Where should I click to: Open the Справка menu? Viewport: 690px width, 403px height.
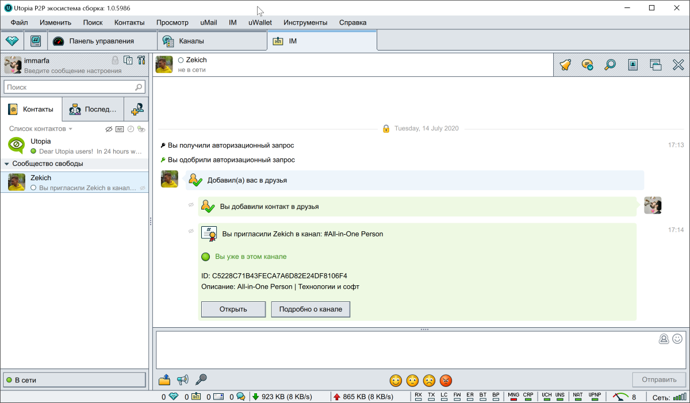point(352,22)
